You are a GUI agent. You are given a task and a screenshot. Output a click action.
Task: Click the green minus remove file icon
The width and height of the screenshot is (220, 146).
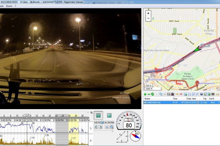click(148, 94)
